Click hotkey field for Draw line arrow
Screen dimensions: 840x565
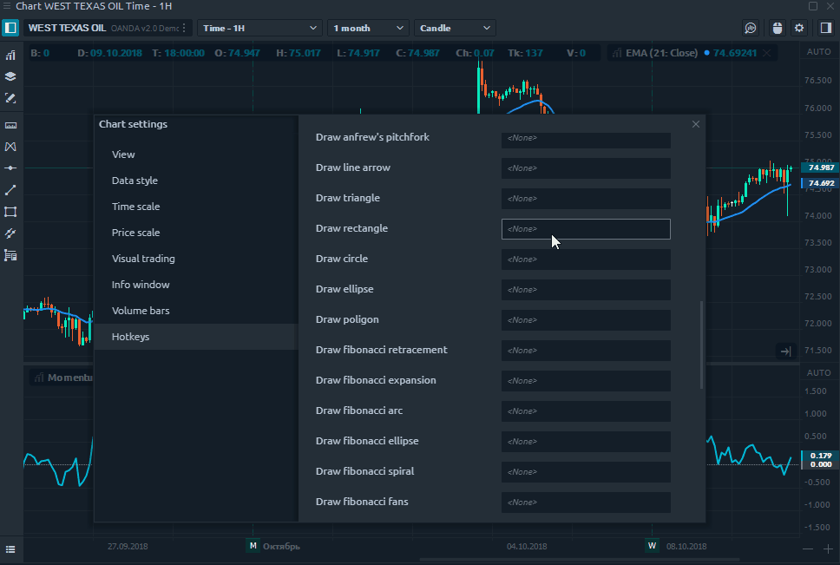tap(586, 168)
